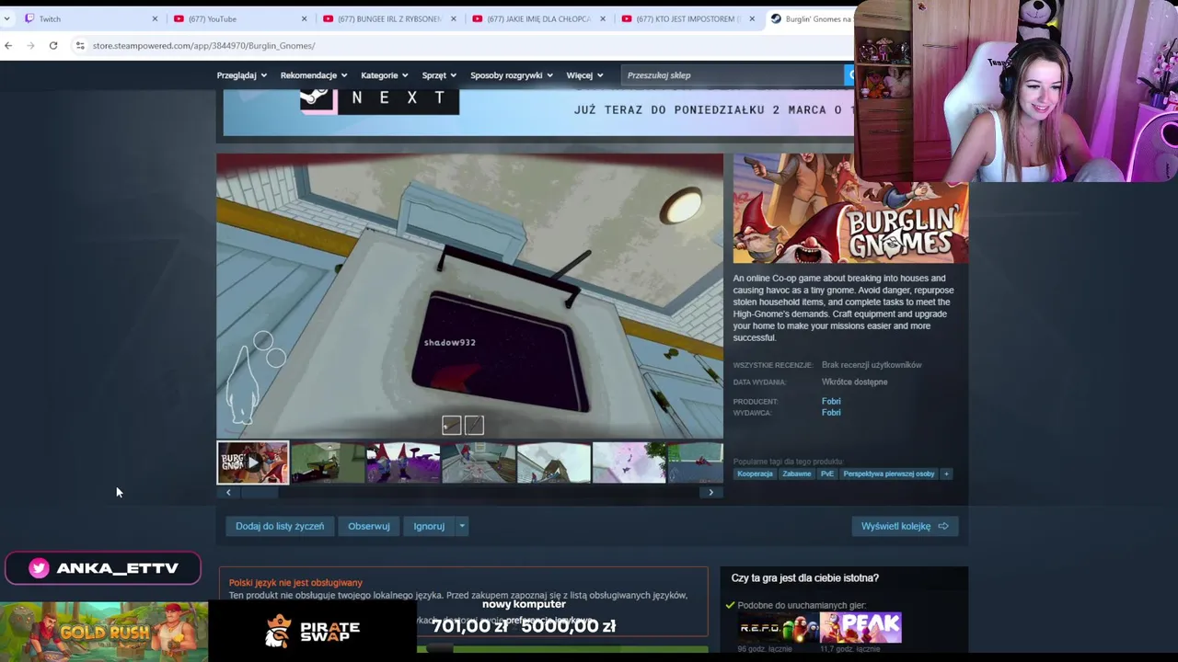Expand the Rekomendacje menu
The width and height of the screenshot is (1178, 662).
(314, 75)
